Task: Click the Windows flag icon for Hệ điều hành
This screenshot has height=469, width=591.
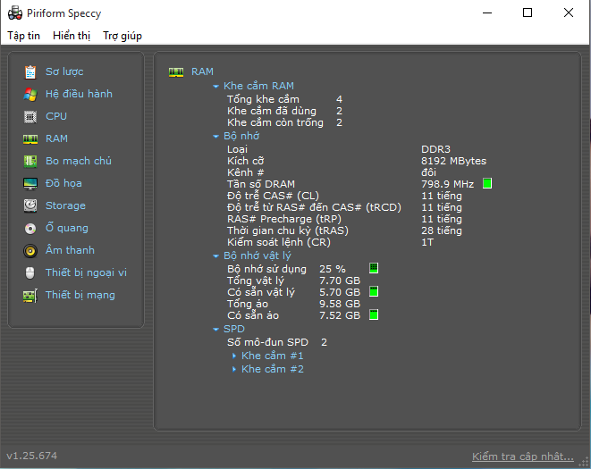Action: tap(30, 94)
